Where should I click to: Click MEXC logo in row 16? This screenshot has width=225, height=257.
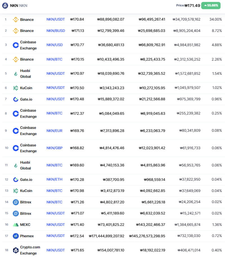pyautogui.click(x=16, y=225)
